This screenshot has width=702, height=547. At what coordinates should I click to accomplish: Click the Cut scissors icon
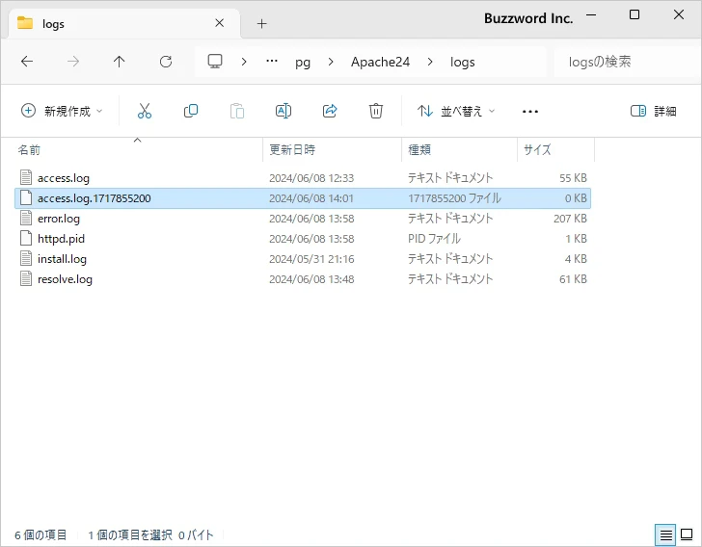(x=145, y=111)
